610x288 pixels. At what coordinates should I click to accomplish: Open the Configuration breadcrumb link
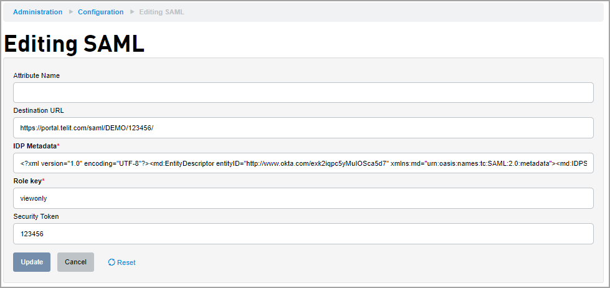click(x=101, y=12)
